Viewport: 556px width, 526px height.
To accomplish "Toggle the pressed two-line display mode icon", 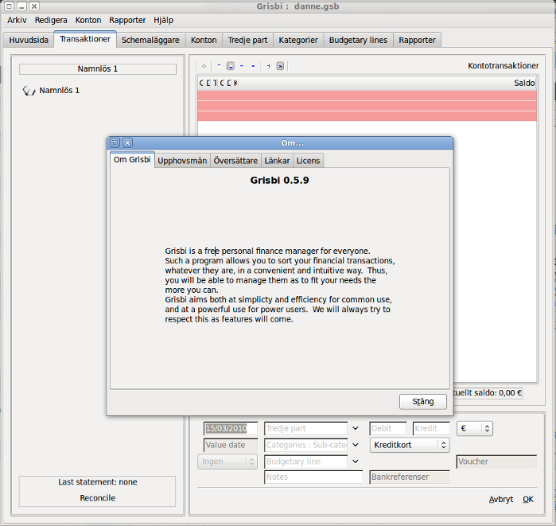I will [x=231, y=66].
